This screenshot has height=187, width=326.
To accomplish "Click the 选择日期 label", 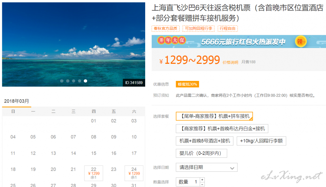I will (x=161, y=168).
